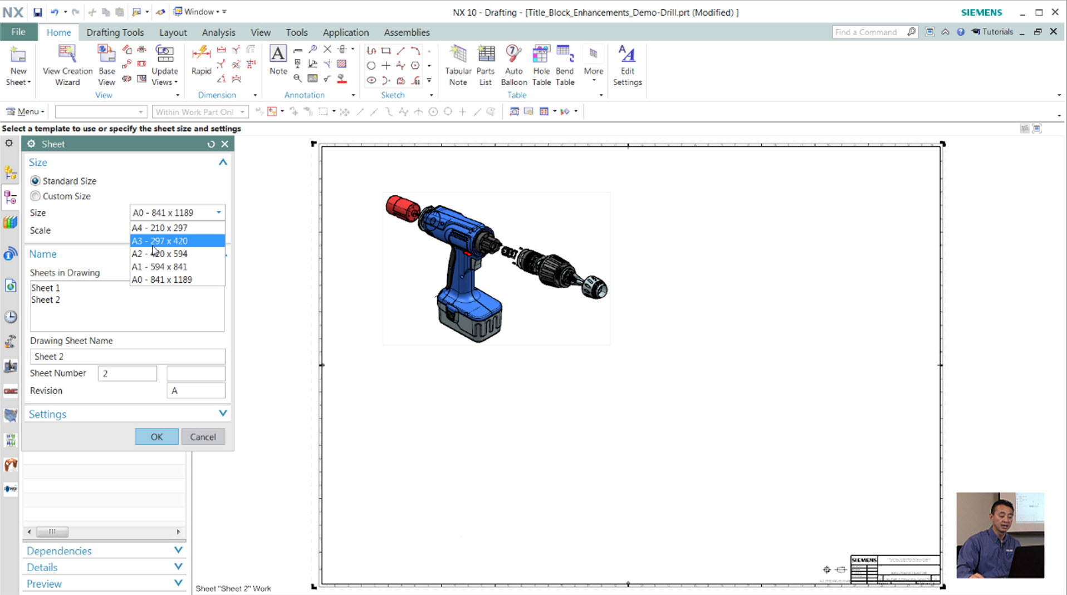Cancel the Sheet dialog

coord(203,437)
